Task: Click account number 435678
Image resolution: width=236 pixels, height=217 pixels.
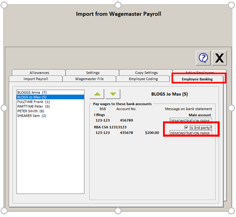Action: (x=126, y=133)
